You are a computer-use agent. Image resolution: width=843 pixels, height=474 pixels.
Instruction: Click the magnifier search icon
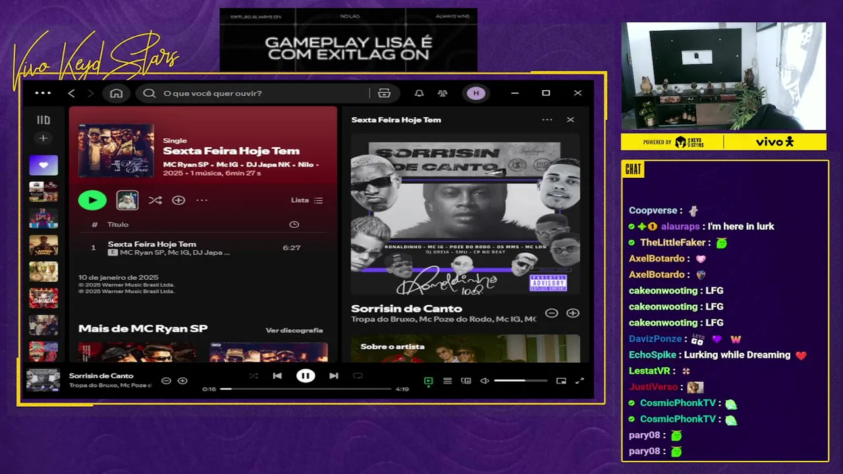[150, 93]
